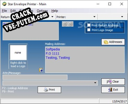Click the Star Envelope Printer app icon
Image resolution: width=128 pixels, height=104 pixels.
pos(4,4)
